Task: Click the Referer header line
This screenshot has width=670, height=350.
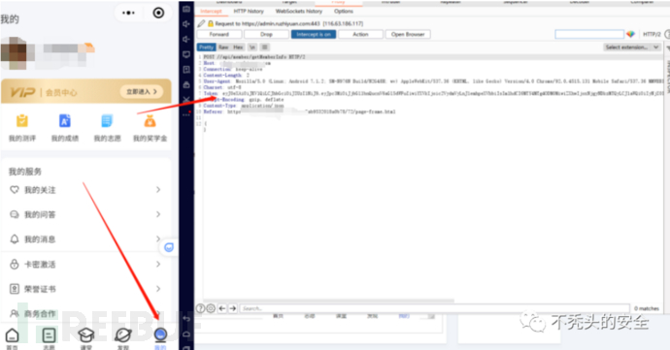Action: point(299,111)
